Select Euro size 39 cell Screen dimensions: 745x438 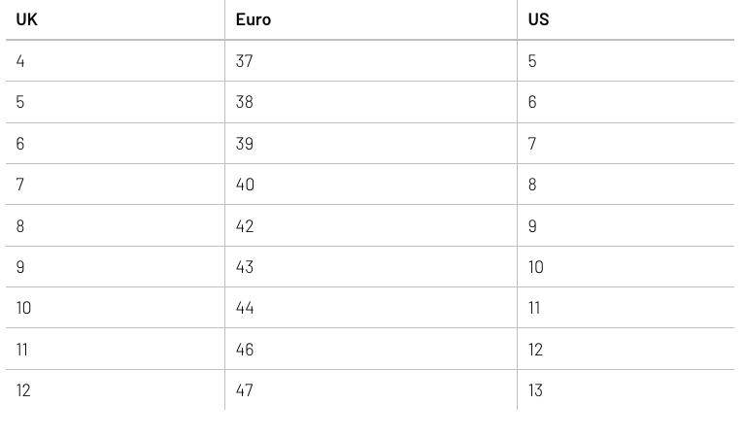coord(245,144)
